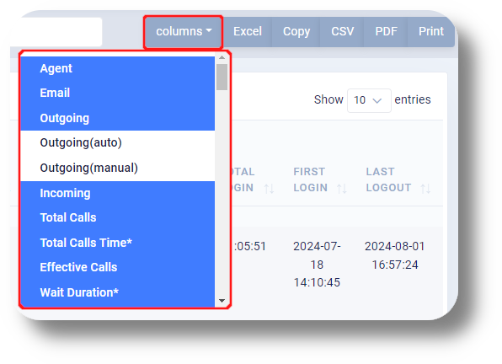Toggle the Incoming column option
Image resolution: width=502 pixels, height=364 pixels.
117,193
